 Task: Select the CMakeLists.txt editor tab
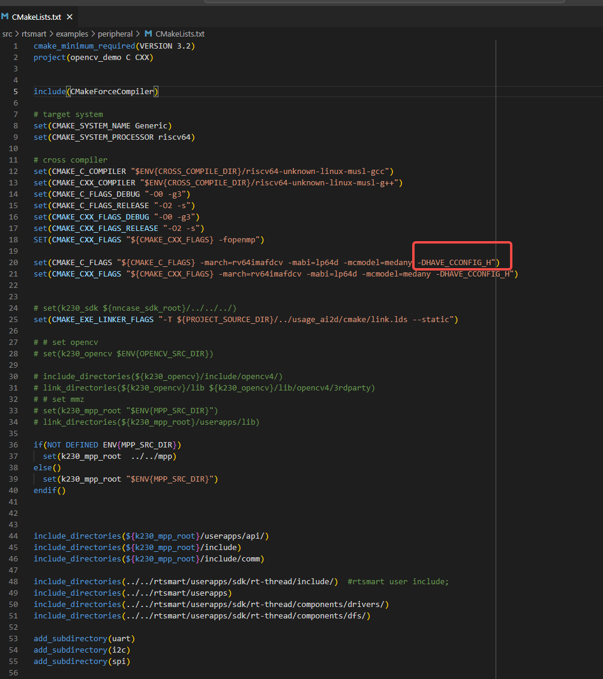[x=36, y=17]
